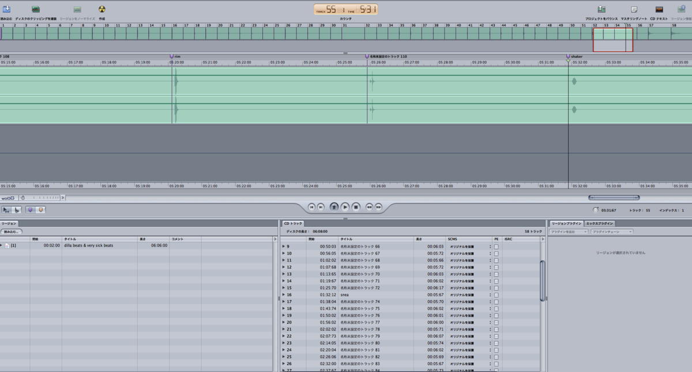The image size is (692, 372).
Task: Expand region [1] dilla beats row
Action: click(x=1, y=245)
